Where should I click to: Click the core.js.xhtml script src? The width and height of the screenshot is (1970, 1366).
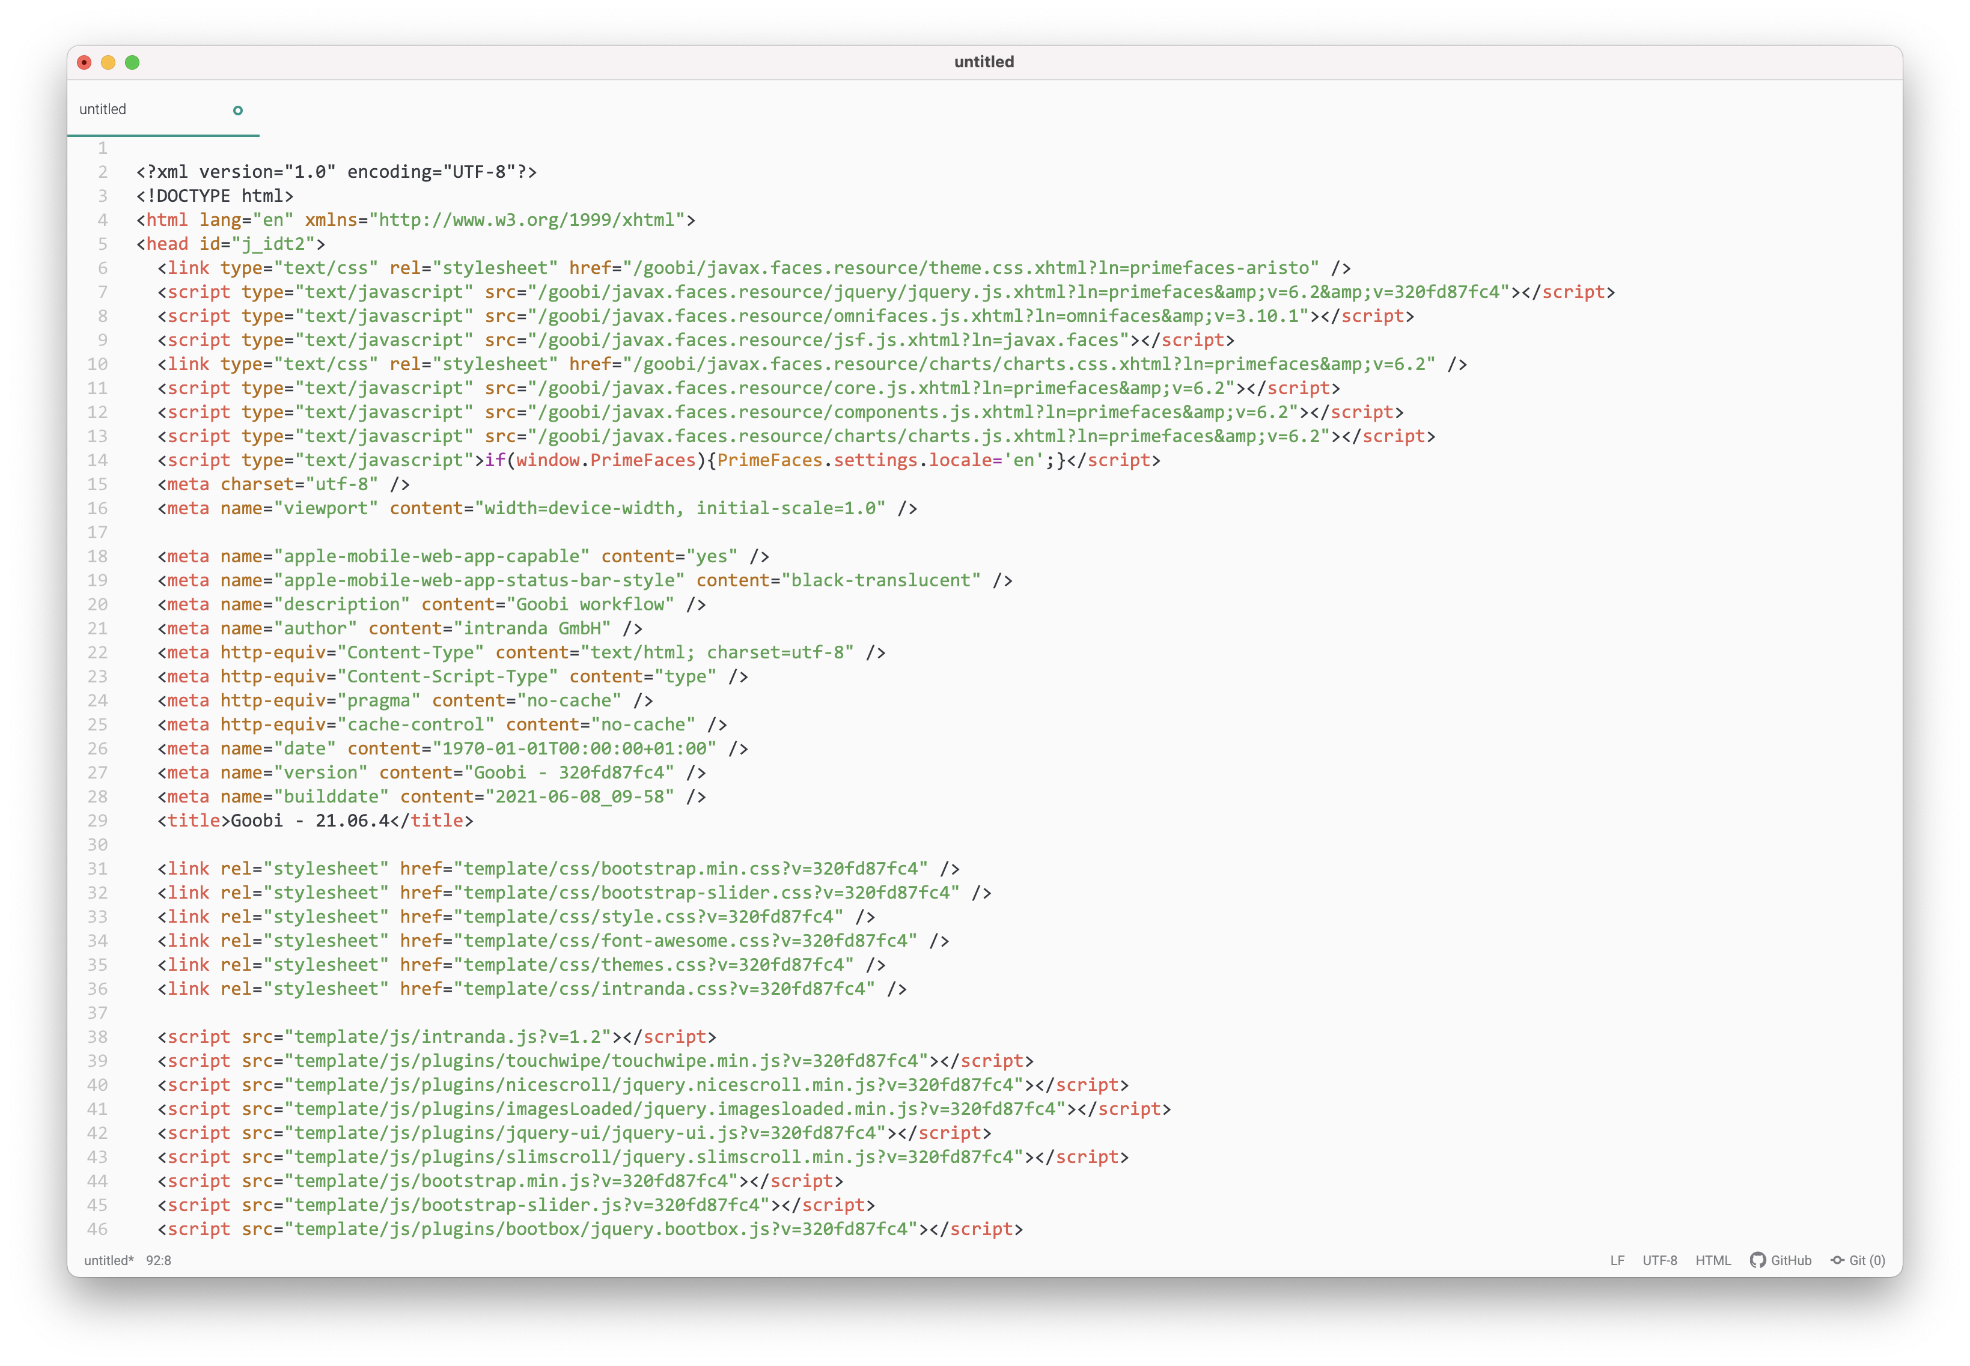(x=882, y=387)
